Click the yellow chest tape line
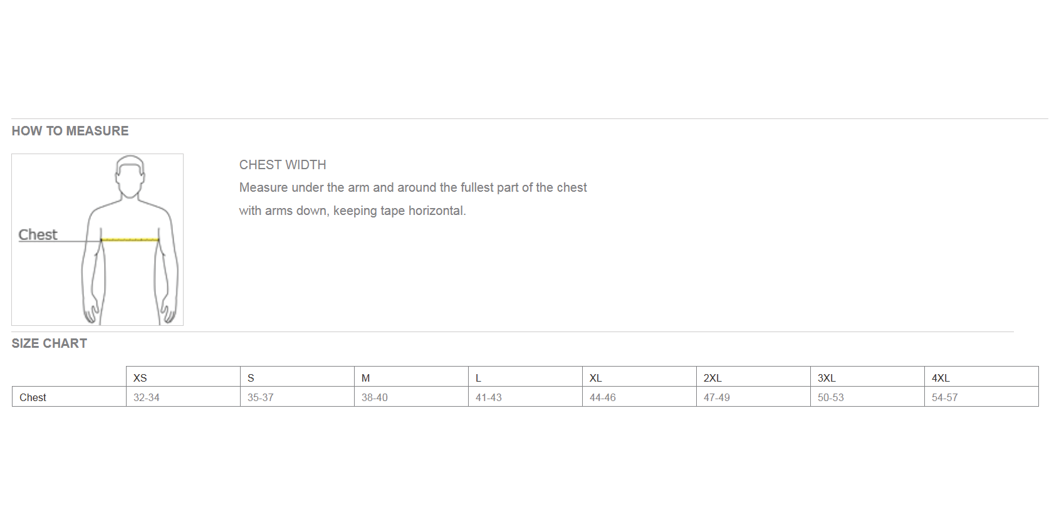 click(130, 239)
